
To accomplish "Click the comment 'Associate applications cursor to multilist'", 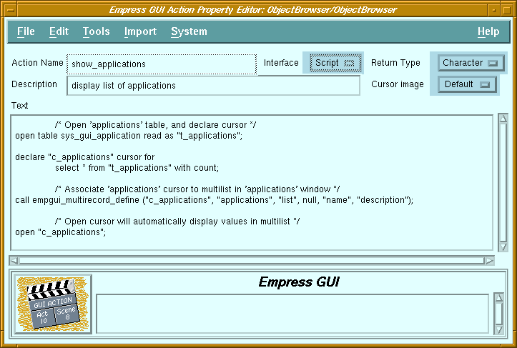I will (197, 189).
